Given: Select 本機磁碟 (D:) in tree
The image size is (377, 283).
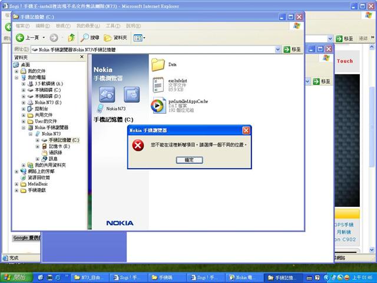Looking at the screenshot, I should (48, 96).
